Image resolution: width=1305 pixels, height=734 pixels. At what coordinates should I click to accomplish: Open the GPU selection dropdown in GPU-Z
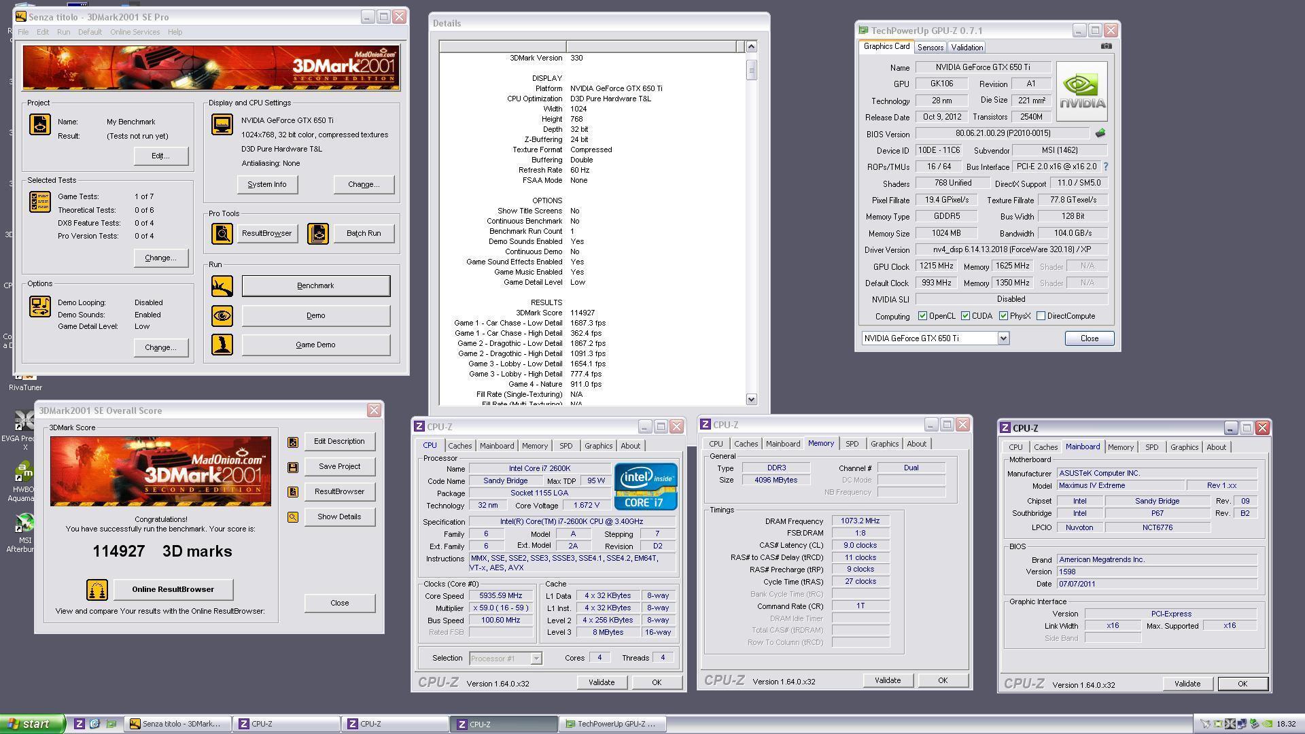1003,338
